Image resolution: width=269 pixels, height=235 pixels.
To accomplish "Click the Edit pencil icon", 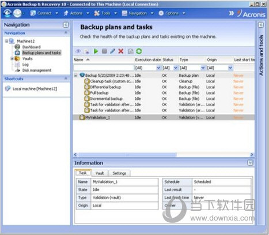I will [113, 51].
